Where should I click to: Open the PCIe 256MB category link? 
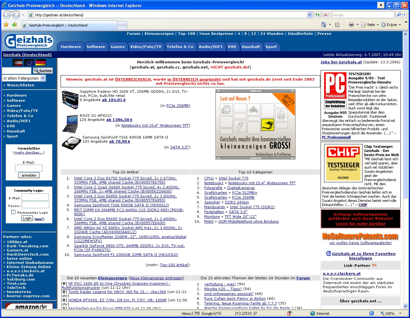177,106
